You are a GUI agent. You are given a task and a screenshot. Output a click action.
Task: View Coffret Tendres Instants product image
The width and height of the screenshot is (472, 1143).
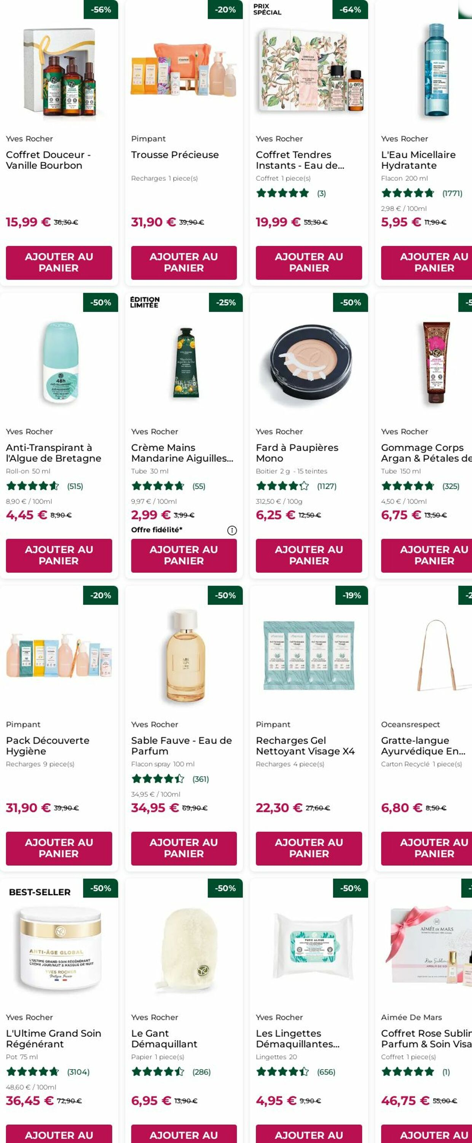tap(309, 71)
